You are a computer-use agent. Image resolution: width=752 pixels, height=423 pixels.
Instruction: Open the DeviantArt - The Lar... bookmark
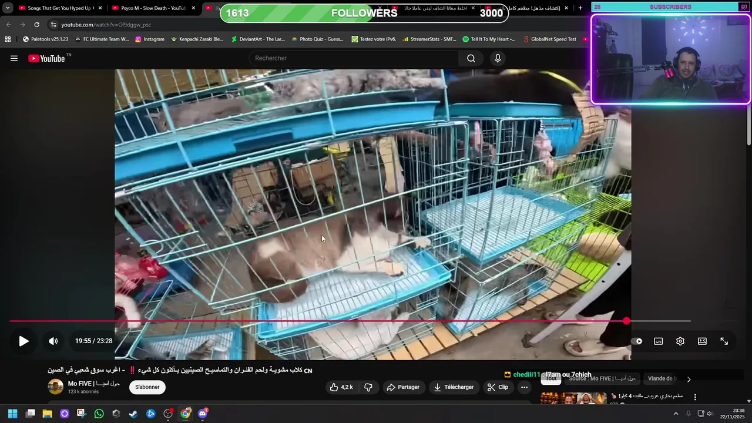pos(258,39)
